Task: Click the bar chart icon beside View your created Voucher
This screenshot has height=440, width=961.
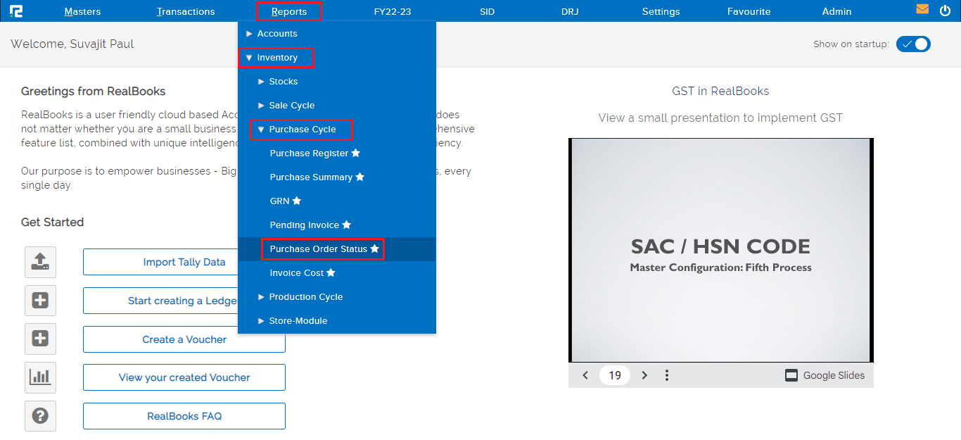Action: (x=40, y=377)
